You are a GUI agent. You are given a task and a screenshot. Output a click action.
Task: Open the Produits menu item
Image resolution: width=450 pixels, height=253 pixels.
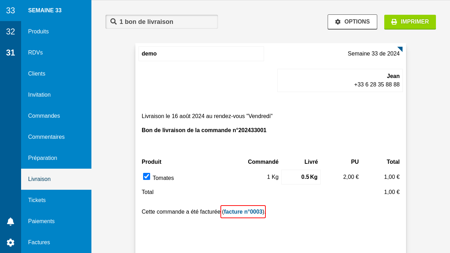(x=38, y=32)
